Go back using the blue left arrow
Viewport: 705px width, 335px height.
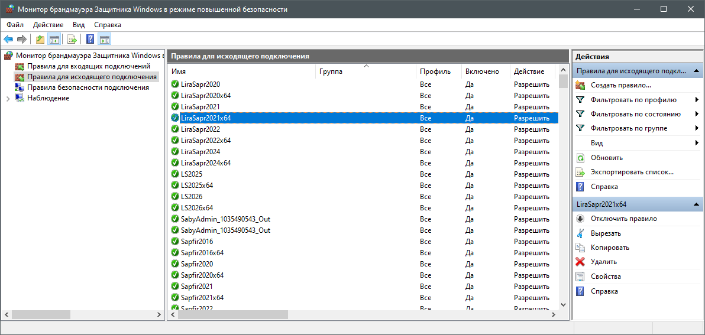coord(8,40)
